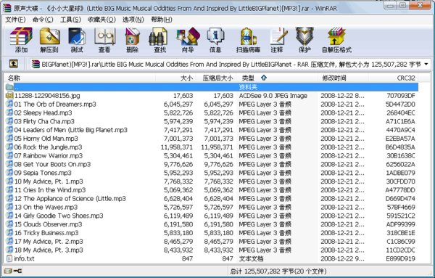Image resolution: width=435 pixels, height=278 pixels.
Task: Sort by the 压缩后大小 column header
Action: (216, 78)
